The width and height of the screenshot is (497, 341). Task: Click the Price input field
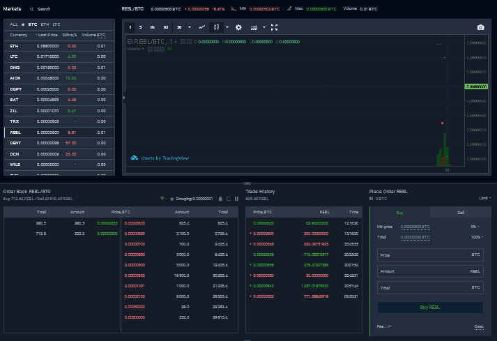coord(430,255)
